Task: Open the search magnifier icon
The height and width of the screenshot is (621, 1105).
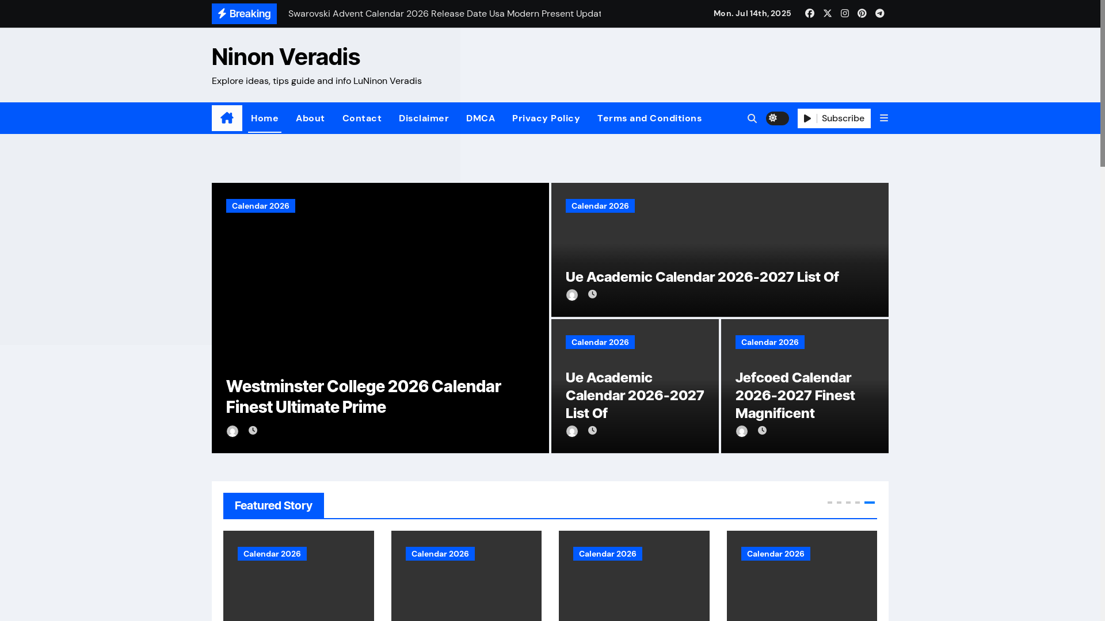Action: tap(752, 118)
